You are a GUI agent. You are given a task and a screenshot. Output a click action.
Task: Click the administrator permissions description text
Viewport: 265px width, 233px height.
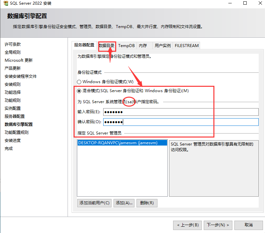(212, 147)
